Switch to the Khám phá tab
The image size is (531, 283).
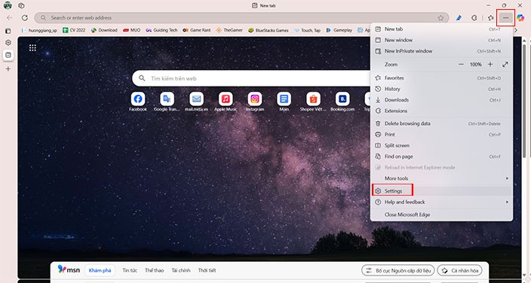tap(100, 270)
